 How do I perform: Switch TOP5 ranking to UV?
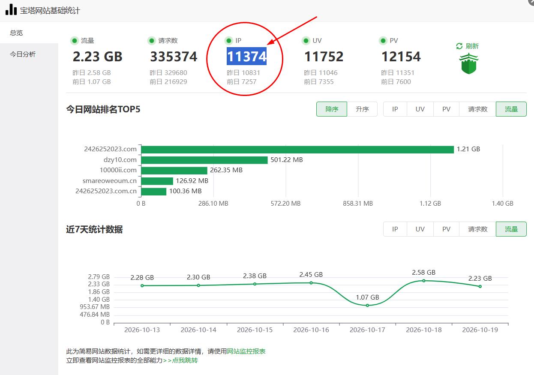tap(420, 109)
